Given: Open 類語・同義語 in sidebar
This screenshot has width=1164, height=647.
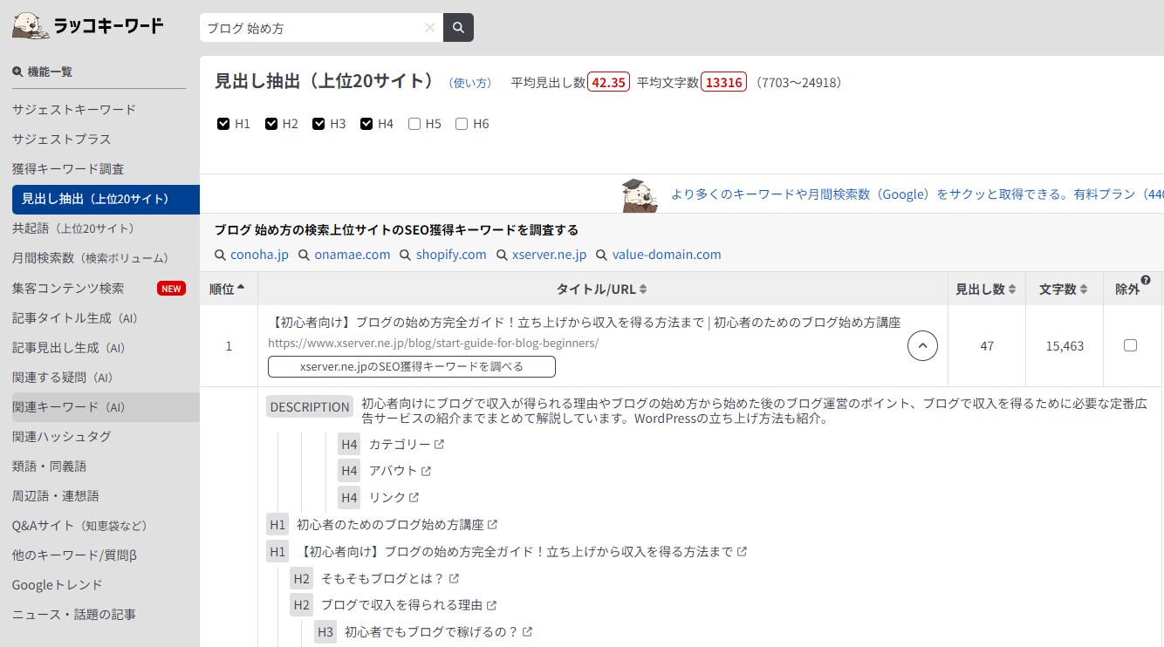Looking at the screenshot, I should [x=50, y=466].
